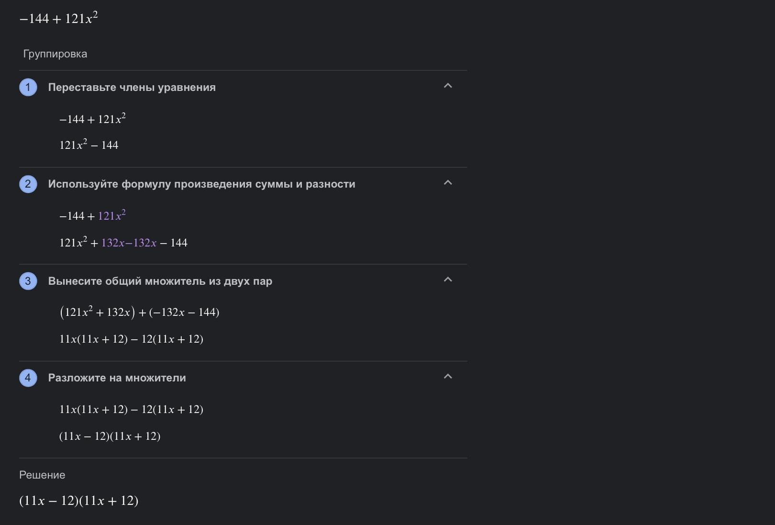The width and height of the screenshot is (775, 525).
Task: Click the rearranged expression 121x² − 144
Action: tap(89, 145)
